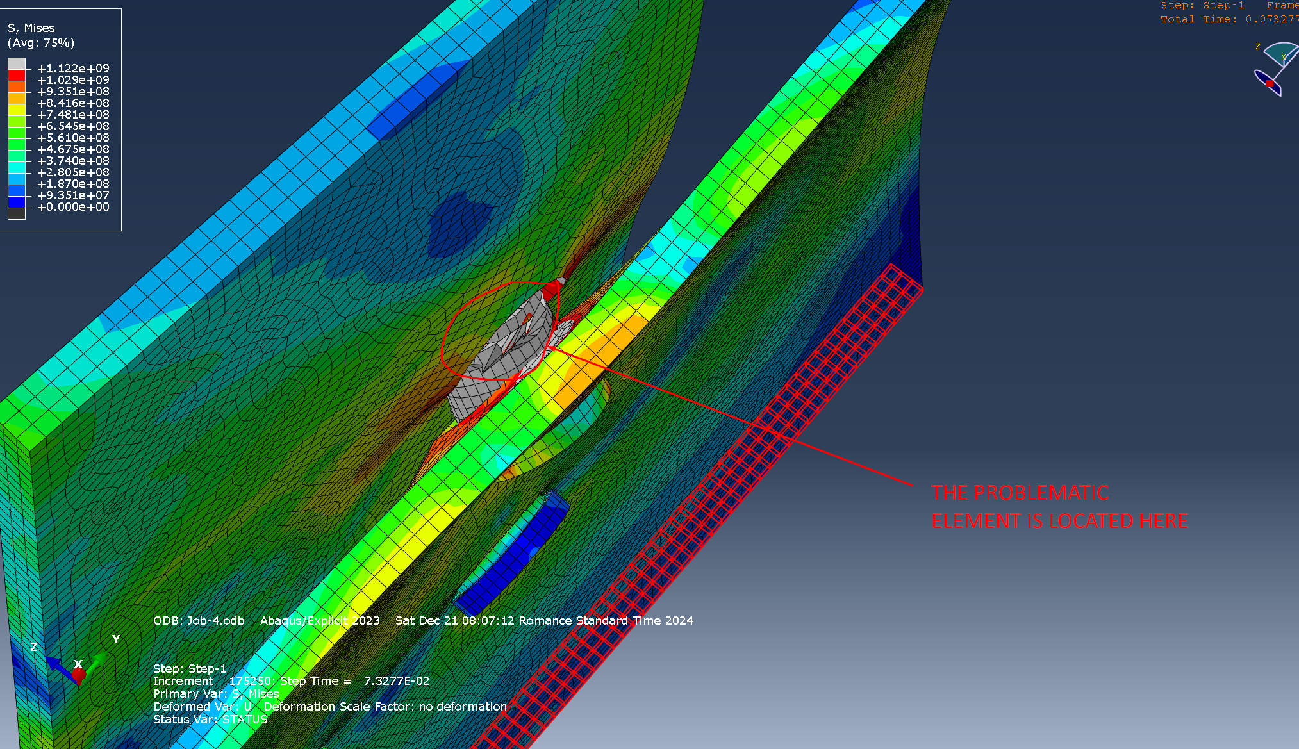
Task: Select the black below-minimum legend swatch
Action: (x=17, y=213)
